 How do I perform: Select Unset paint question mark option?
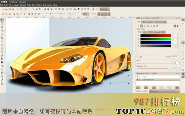point(157,26)
